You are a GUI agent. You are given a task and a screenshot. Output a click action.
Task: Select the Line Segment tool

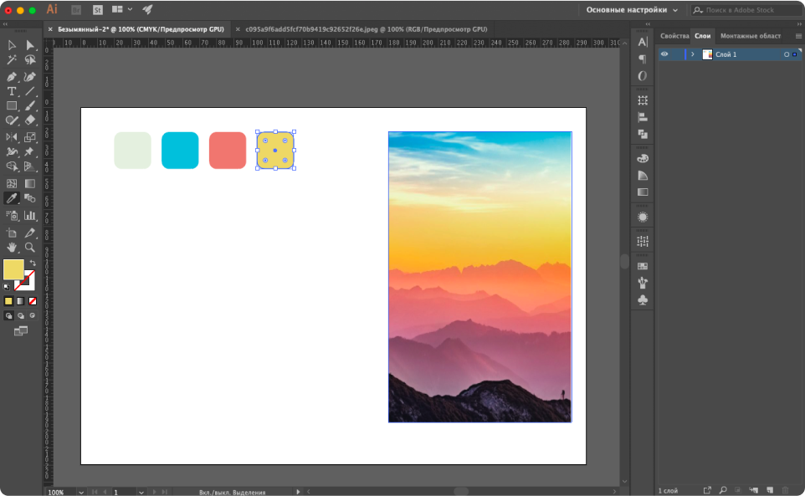tap(30, 91)
